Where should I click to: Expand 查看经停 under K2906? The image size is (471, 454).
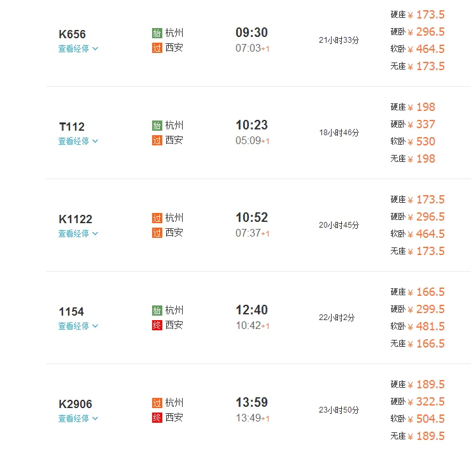pyautogui.click(x=78, y=418)
